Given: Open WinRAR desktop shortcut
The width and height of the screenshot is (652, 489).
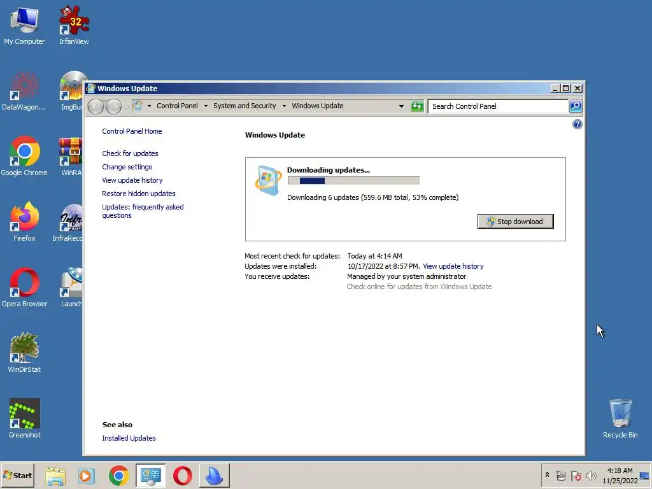Looking at the screenshot, I should 71,157.
